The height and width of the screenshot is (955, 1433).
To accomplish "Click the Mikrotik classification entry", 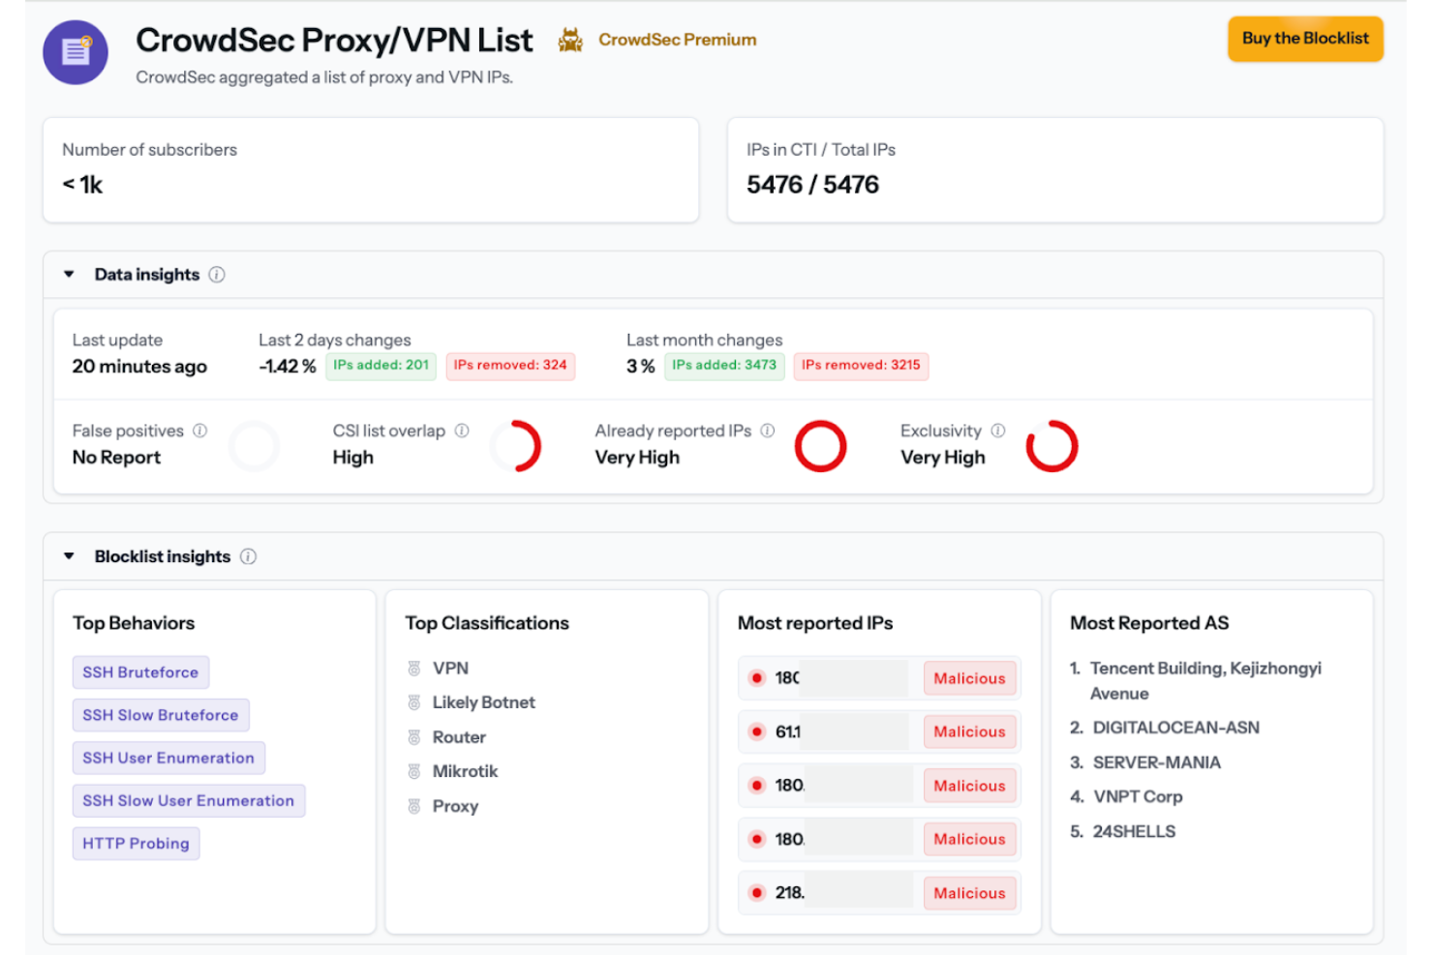I will [x=465, y=771].
